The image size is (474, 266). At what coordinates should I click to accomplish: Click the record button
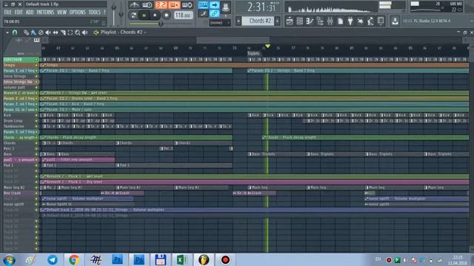[166, 15]
